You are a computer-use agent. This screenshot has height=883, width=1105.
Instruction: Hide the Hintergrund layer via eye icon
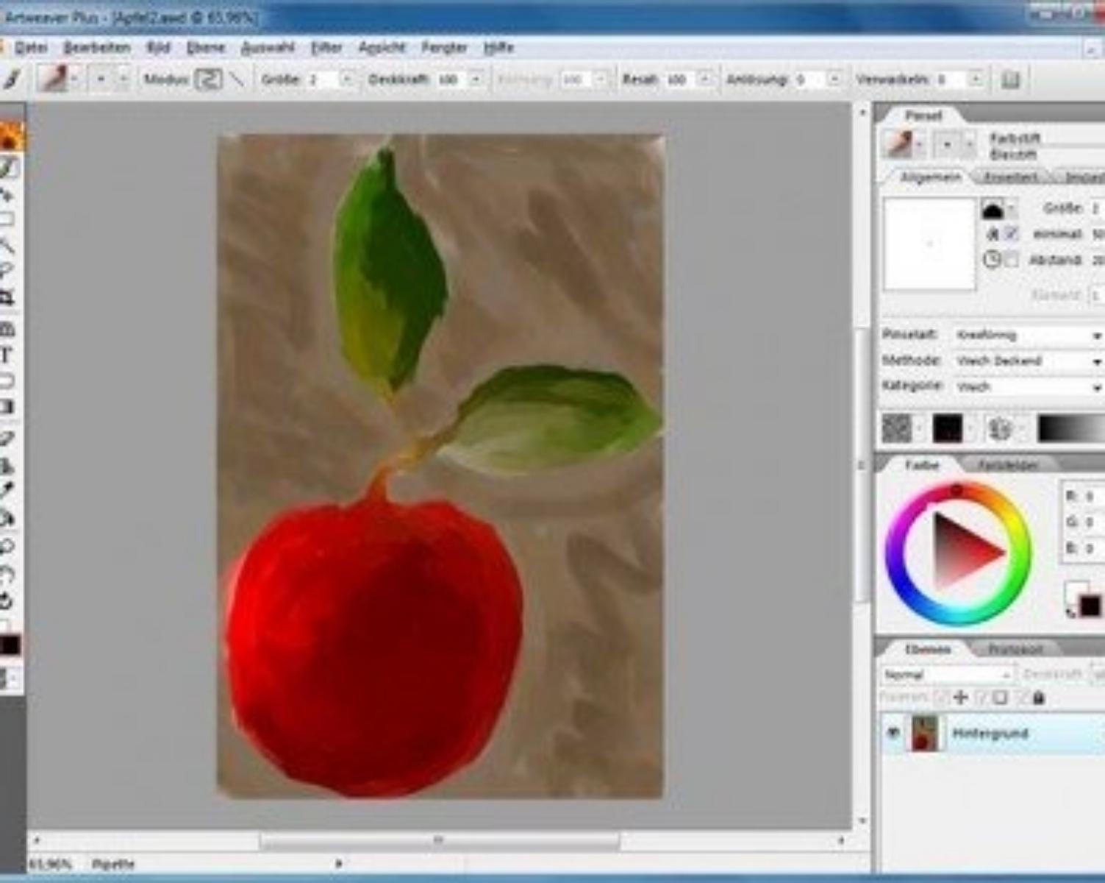(893, 733)
